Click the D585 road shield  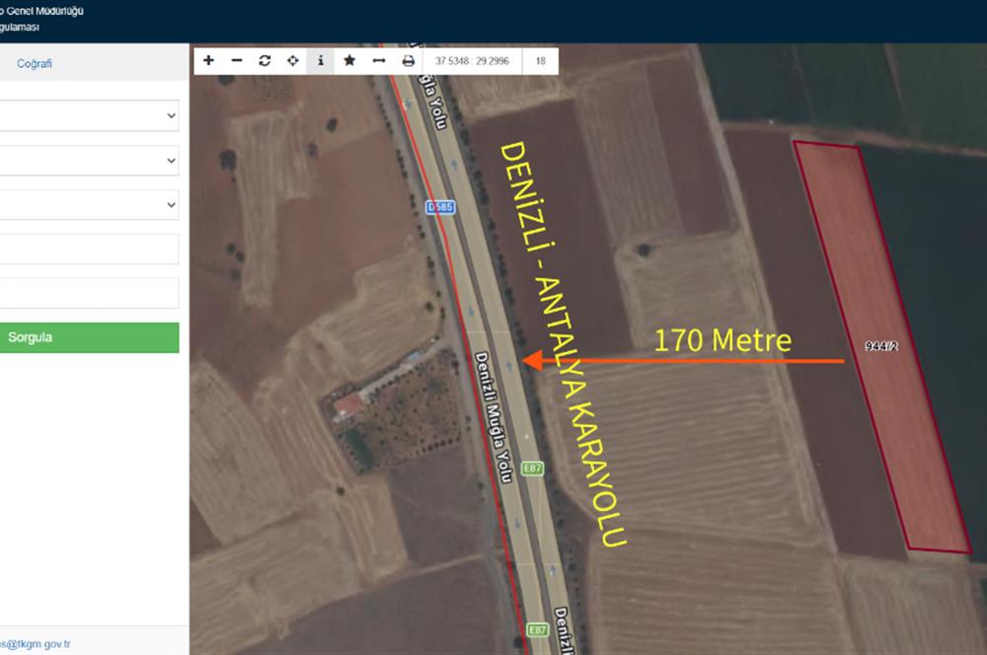click(x=440, y=207)
